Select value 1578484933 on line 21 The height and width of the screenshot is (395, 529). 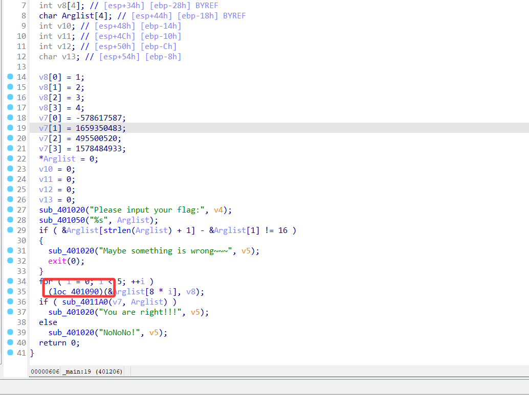tap(99, 149)
